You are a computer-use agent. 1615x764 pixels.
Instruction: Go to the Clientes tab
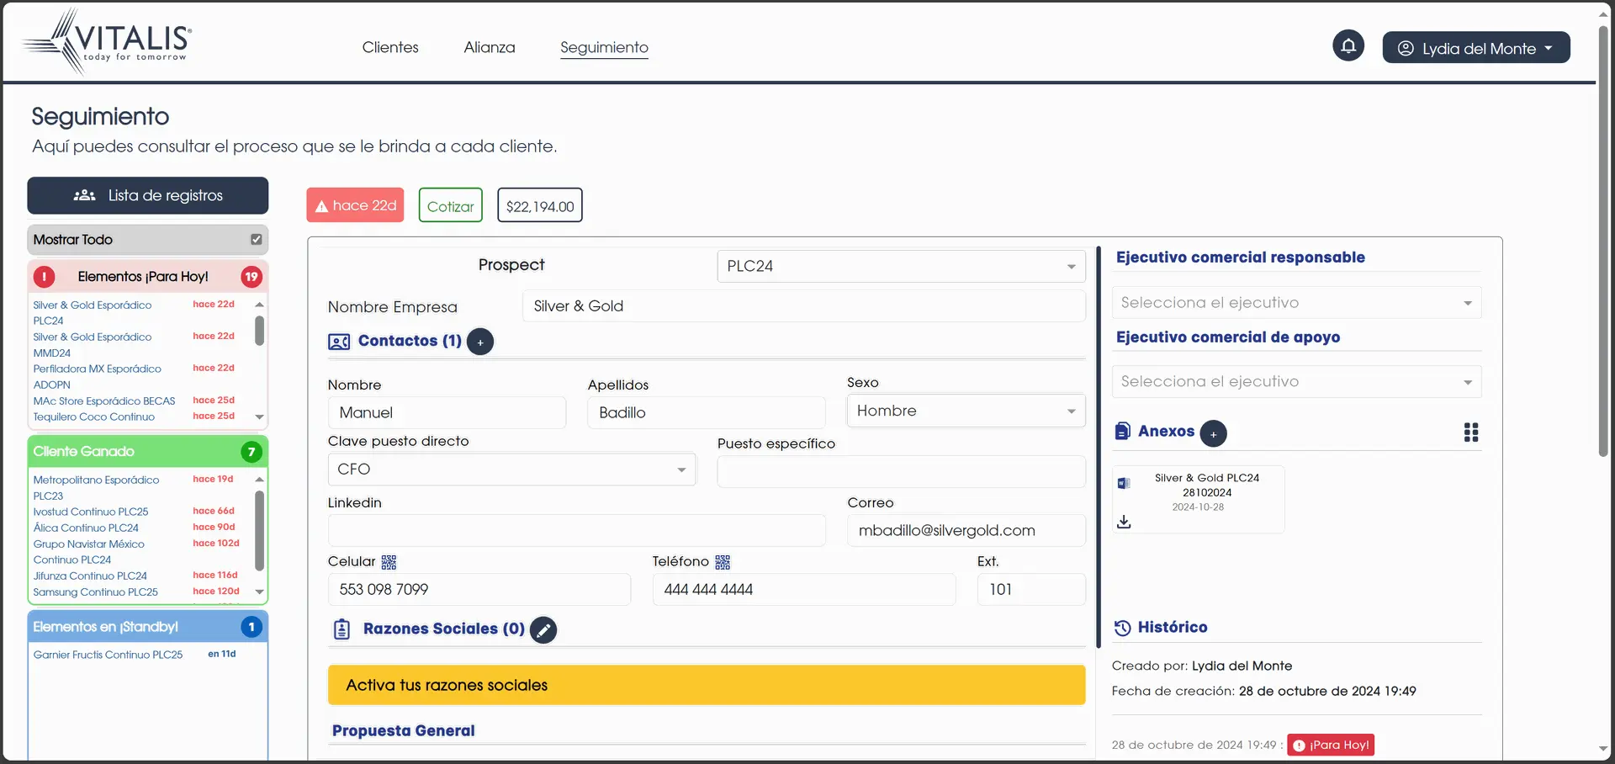click(x=390, y=47)
